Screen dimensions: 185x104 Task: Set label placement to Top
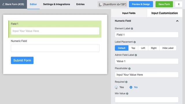click(x=133, y=48)
